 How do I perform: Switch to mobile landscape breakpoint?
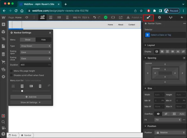pos(59,17)
